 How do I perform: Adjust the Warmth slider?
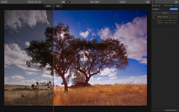(166, 23)
